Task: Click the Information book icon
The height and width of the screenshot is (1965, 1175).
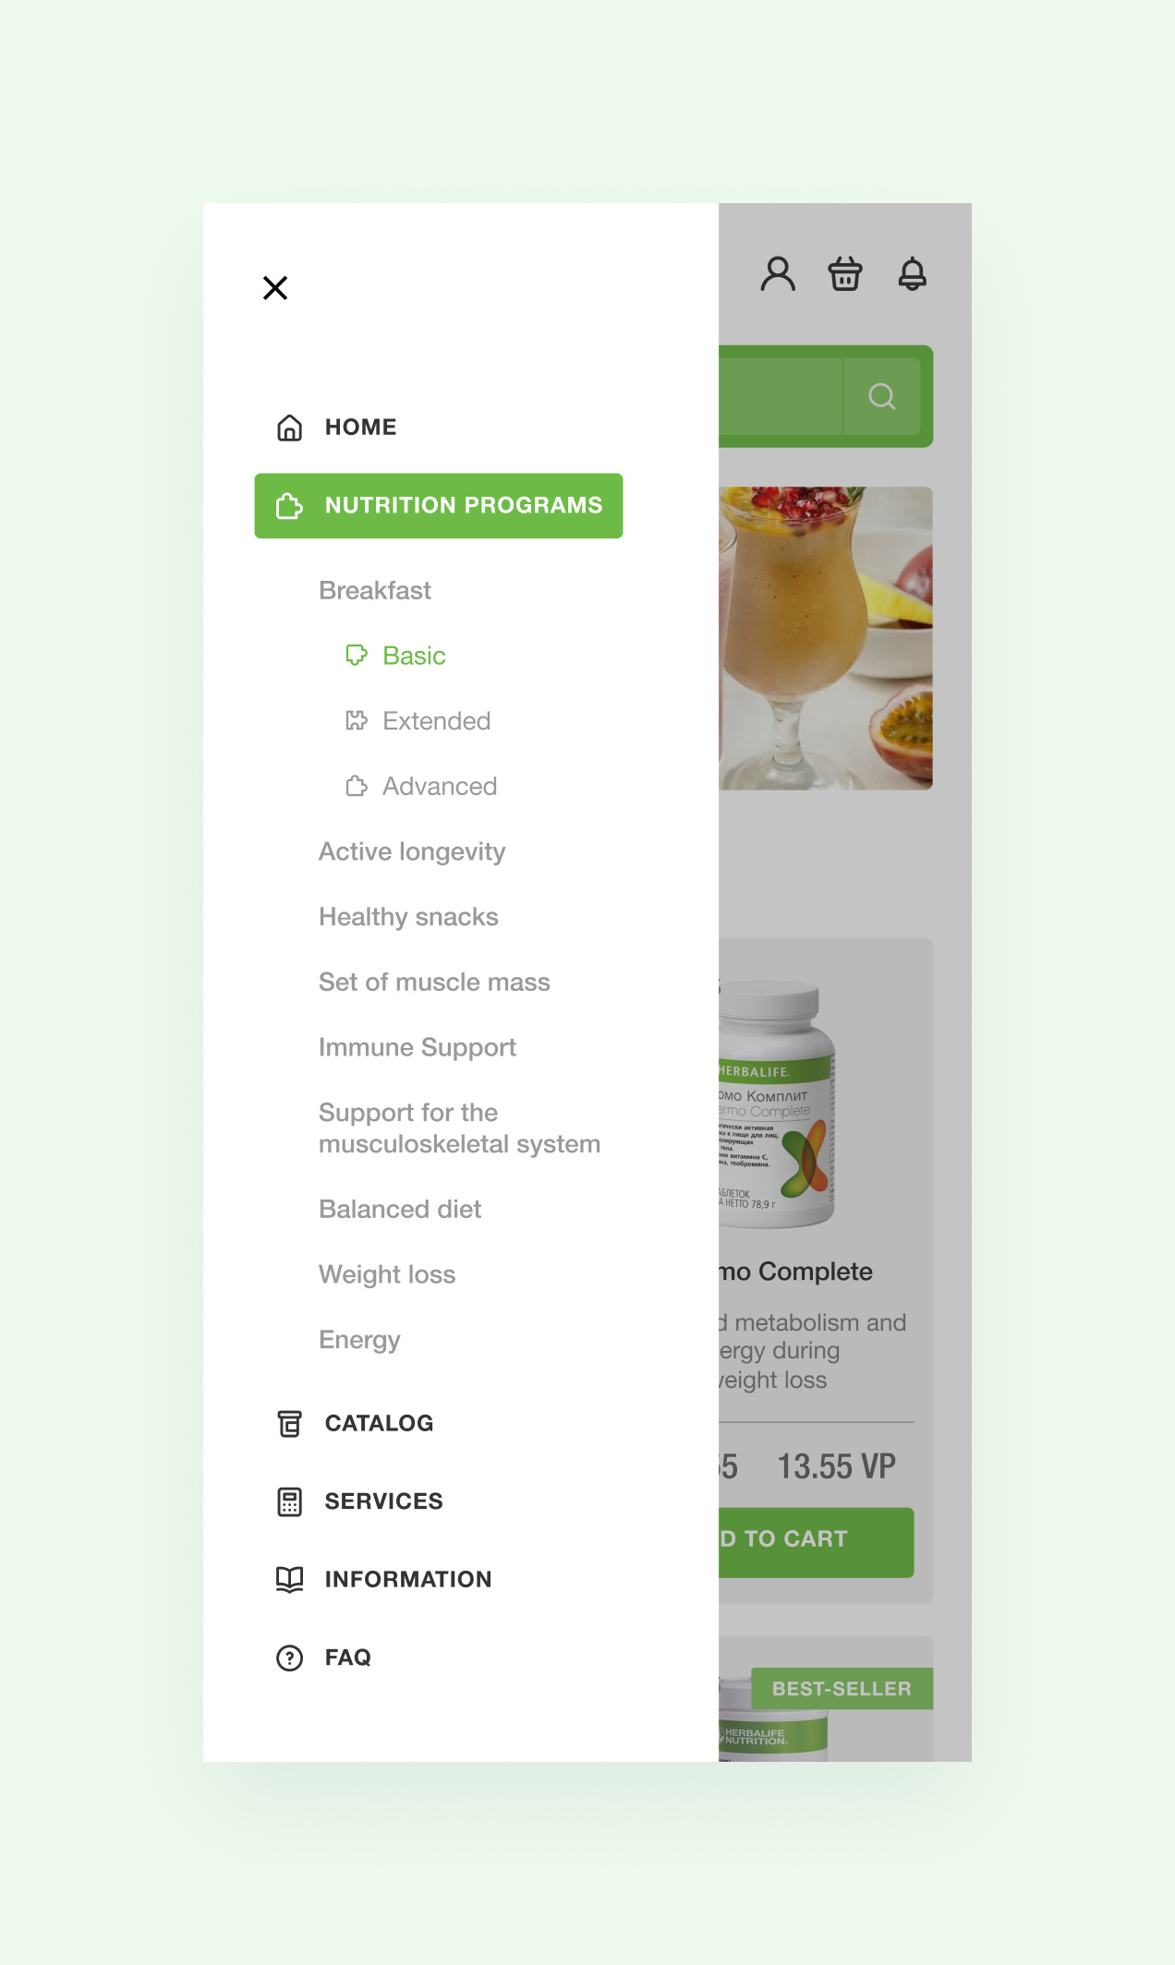Action: pyautogui.click(x=290, y=1580)
